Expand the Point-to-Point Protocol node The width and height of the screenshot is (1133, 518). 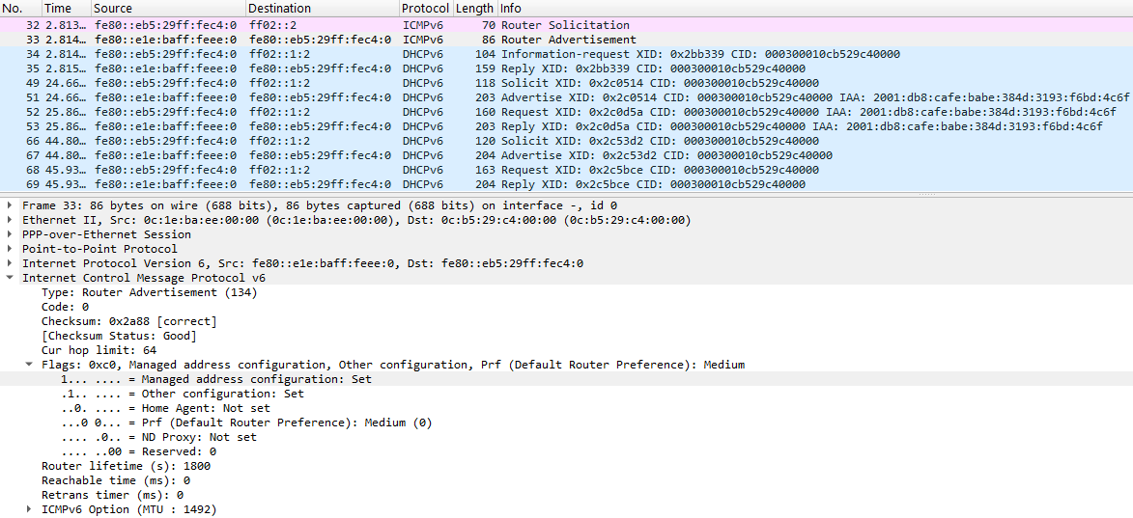tap(10, 249)
